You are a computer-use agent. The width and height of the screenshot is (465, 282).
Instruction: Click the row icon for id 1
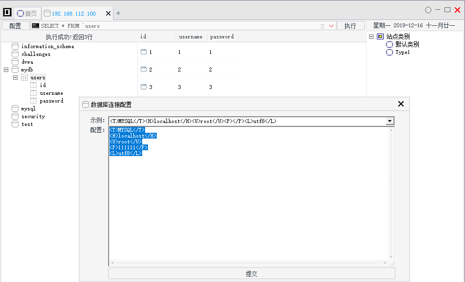pos(144,52)
